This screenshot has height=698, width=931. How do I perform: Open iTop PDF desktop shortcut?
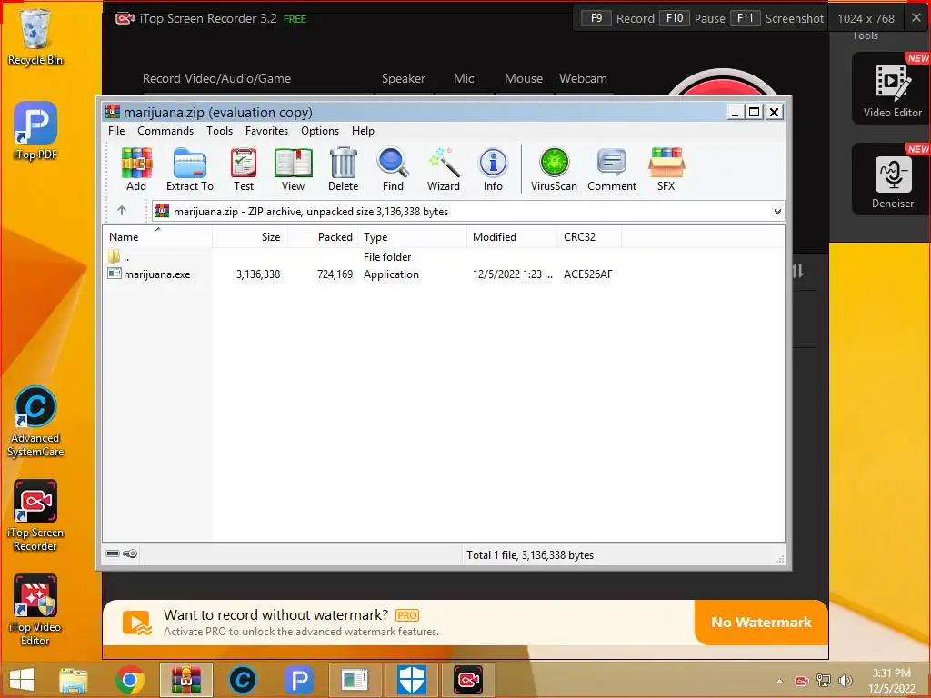coord(35,131)
